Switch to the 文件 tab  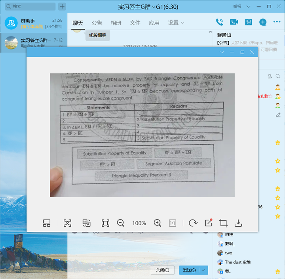(135, 23)
